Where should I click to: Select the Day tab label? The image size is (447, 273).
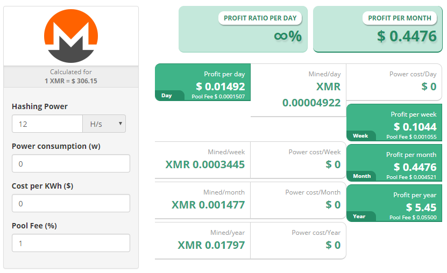point(167,96)
